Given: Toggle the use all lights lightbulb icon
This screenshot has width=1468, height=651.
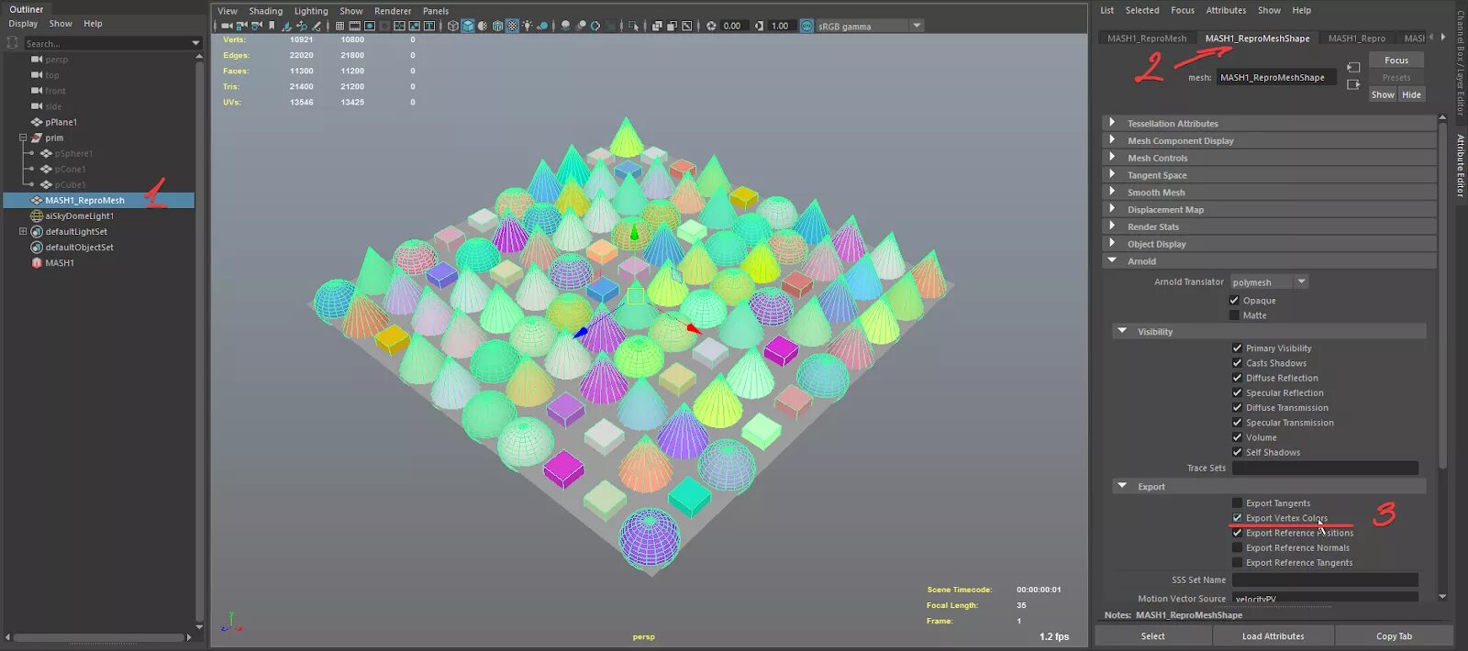Looking at the screenshot, I should (x=527, y=26).
